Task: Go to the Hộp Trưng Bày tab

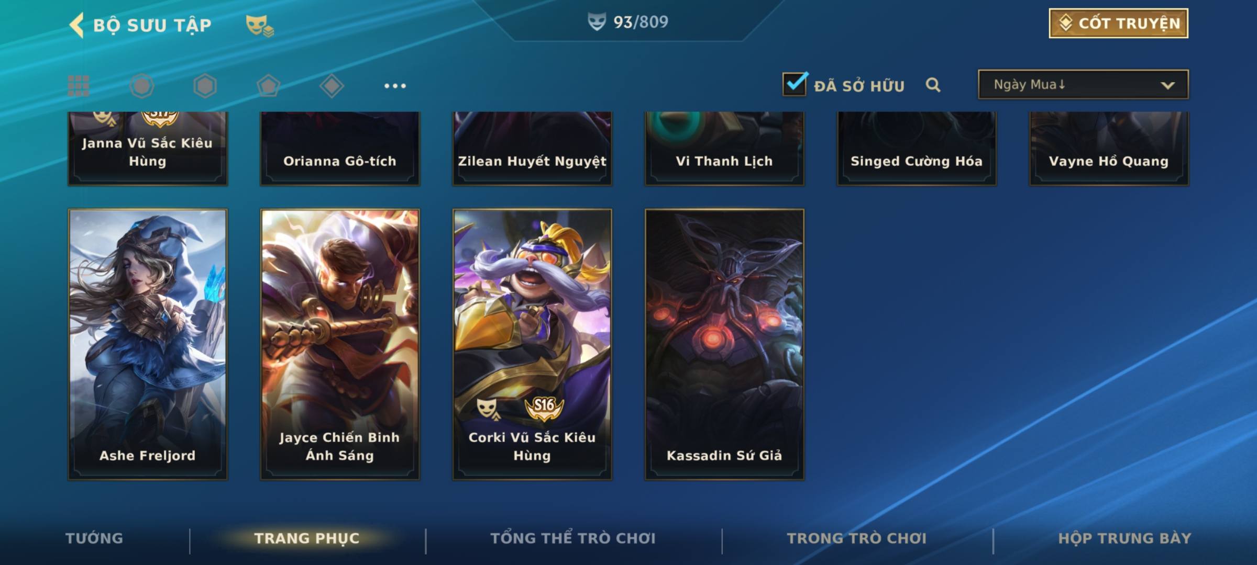Action: 1124,538
